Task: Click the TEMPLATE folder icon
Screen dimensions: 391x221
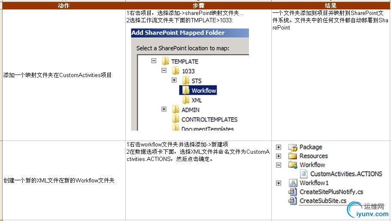Action: tap(165, 61)
